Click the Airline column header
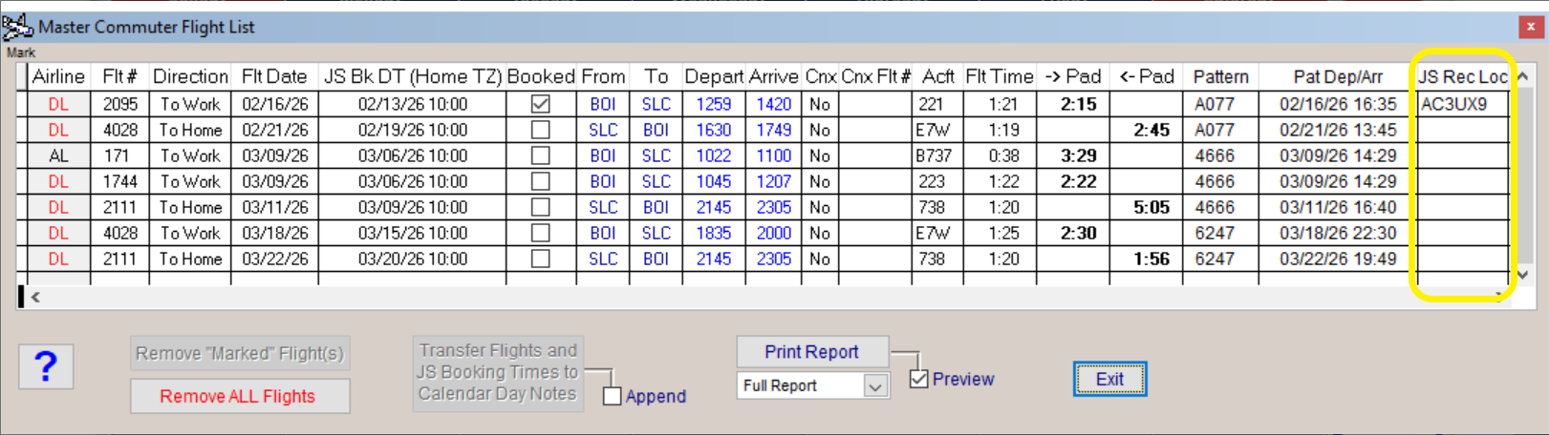This screenshot has width=1549, height=435. tap(58, 76)
